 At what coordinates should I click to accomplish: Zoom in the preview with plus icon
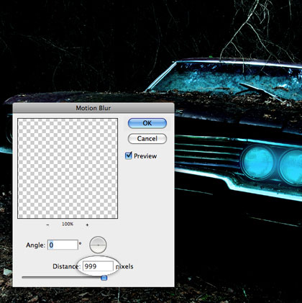coord(87,225)
